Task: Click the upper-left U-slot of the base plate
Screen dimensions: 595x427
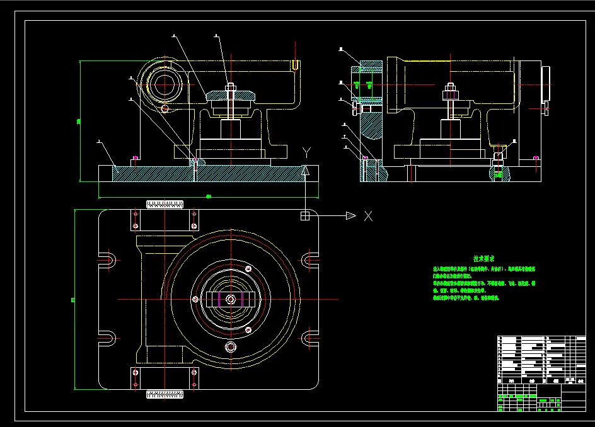Action: [x=108, y=260]
